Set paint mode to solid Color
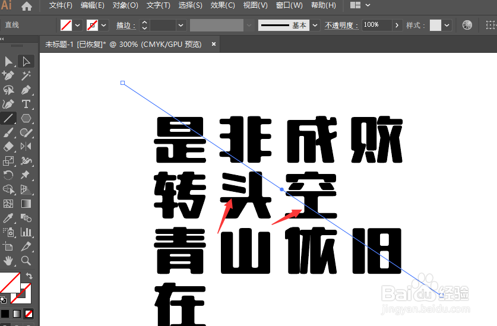Image resolution: width=497 pixels, height=326 pixels. point(5,314)
